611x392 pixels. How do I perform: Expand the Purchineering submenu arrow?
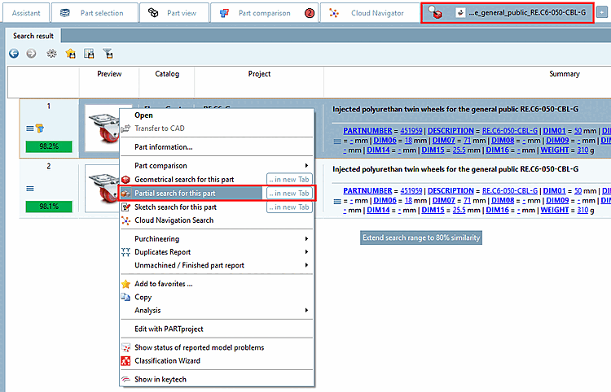(306, 239)
